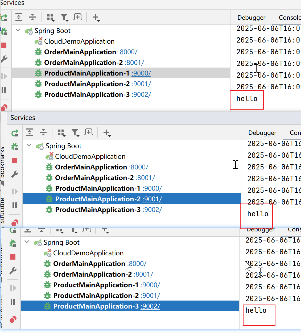This screenshot has width=301, height=333.
Task: Select CloudDemoApplication in the middle panel tree
Action: point(90,156)
